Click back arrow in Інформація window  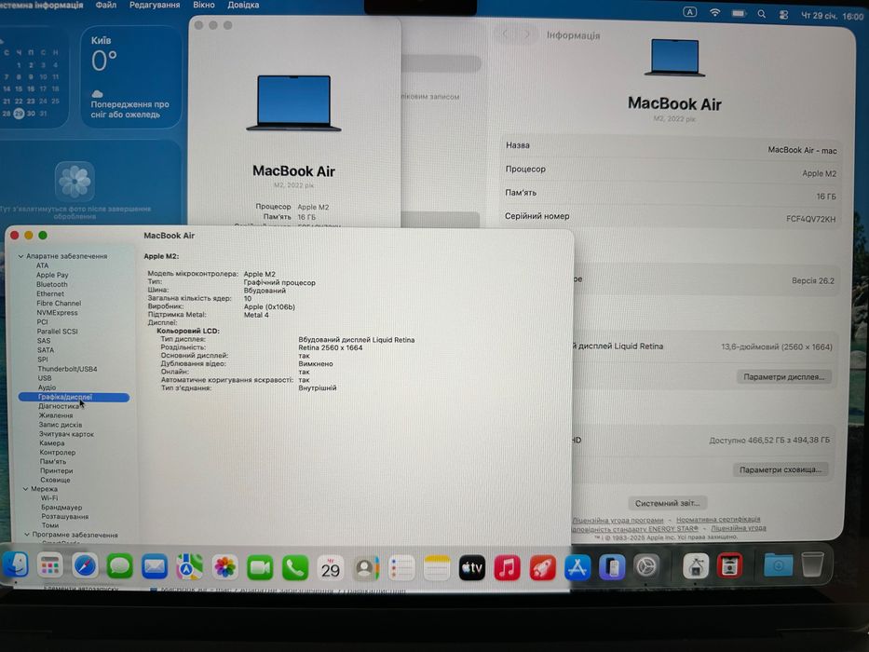[505, 34]
